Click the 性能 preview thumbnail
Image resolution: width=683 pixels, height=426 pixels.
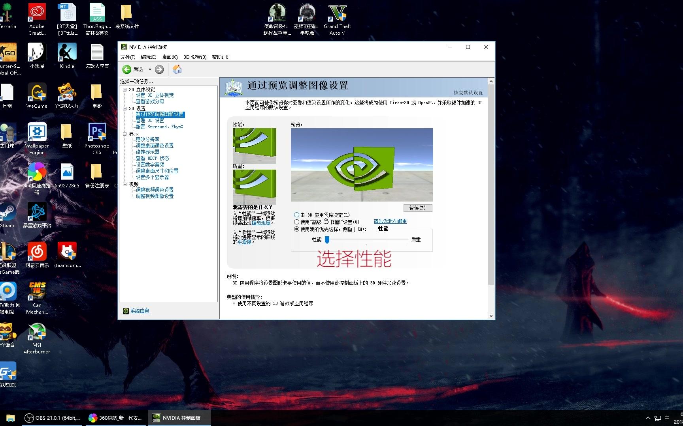(254, 146)
